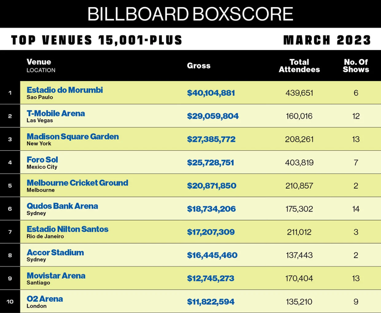Click the Gross column header

(199, 66)
